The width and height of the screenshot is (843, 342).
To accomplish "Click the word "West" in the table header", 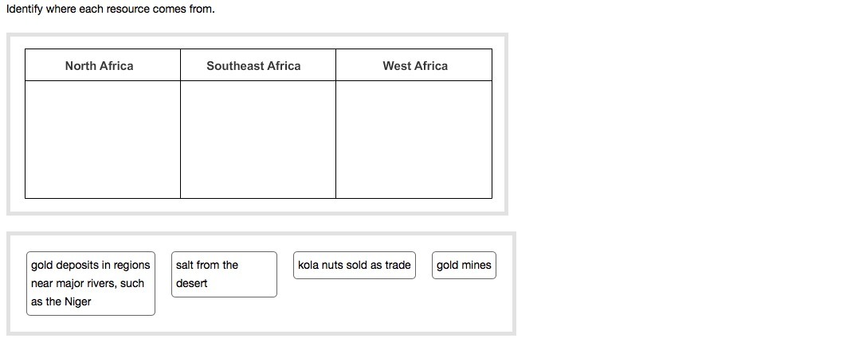I will click(x=397, y=66).
